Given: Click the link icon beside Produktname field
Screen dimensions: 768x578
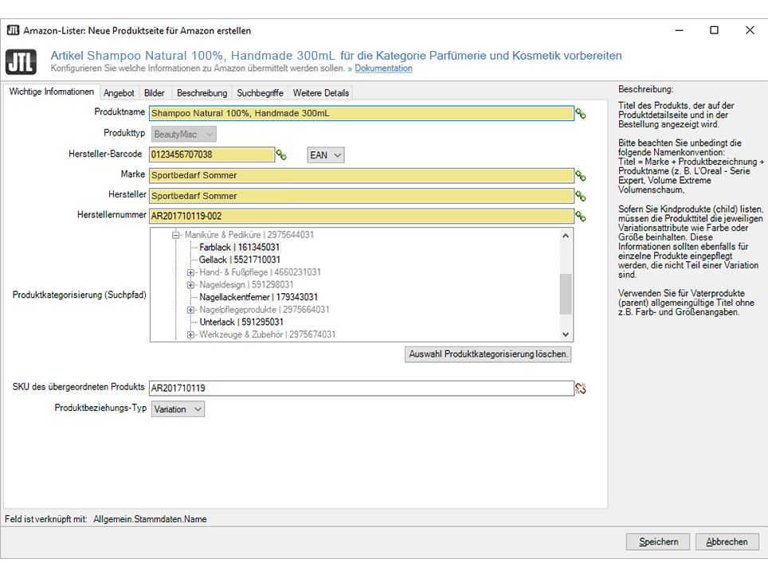Looking at the screenshot, I should (x=581, y=114).
